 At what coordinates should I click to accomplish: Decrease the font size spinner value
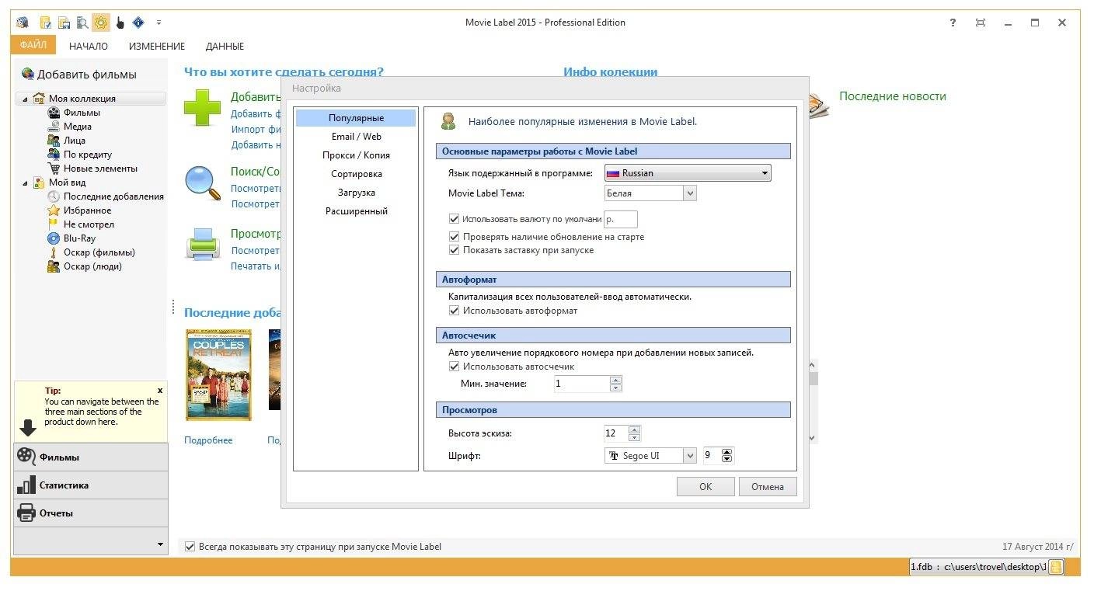coord(727,460)
